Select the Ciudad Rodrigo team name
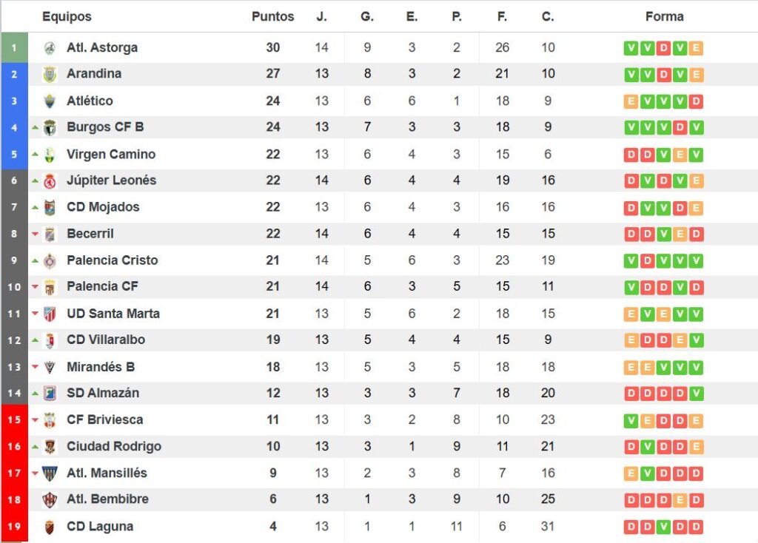 point(113,446)
